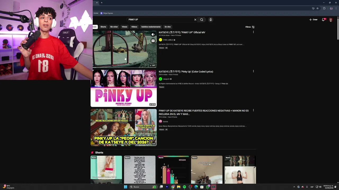This screenshot has width=339, height=190.
Task: Open the KATSEYE "PINKY UP" Official MV title
Action: pos(182,32)
